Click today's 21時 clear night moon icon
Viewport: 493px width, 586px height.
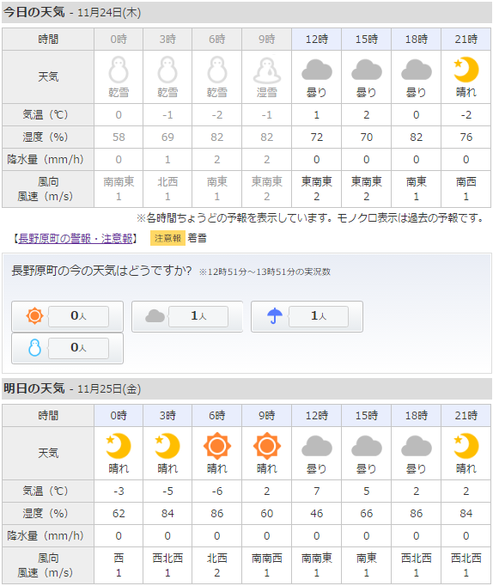coord(466,70)
